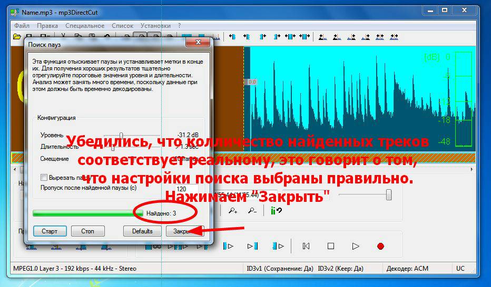Toggle the 'Вырезать паузы' checkbox
The height and width of the screenshot is (287, 491).
point(44,177)
